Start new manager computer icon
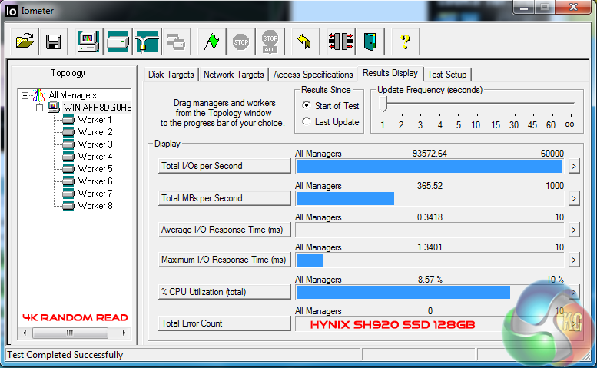 pyautogui.click(x=88, y=41)
